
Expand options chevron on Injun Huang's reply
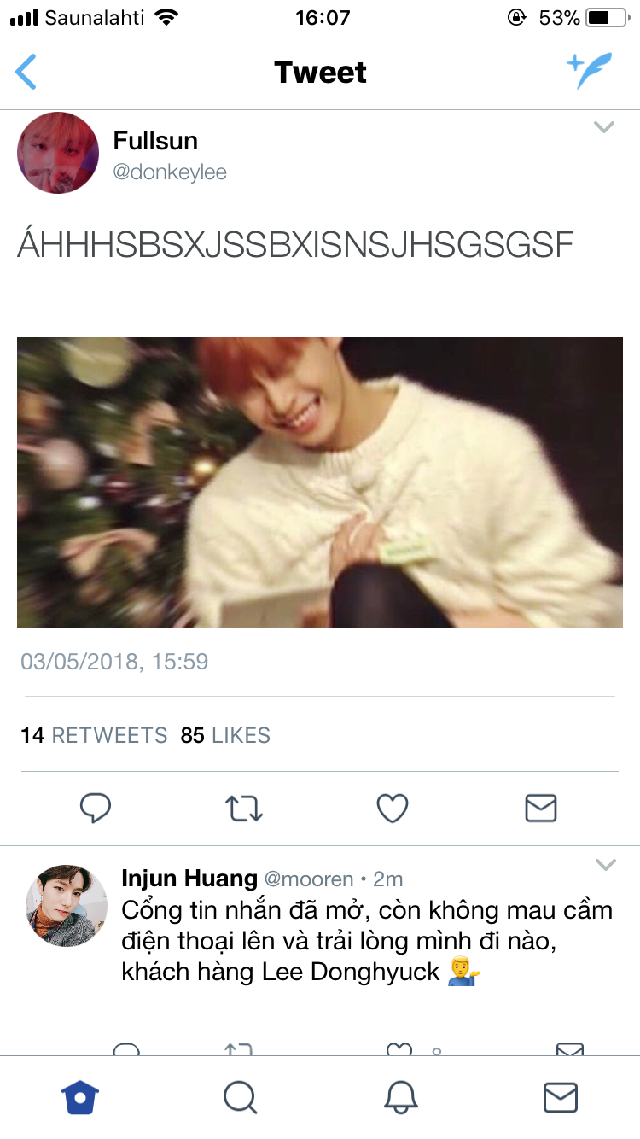point(605,865)
